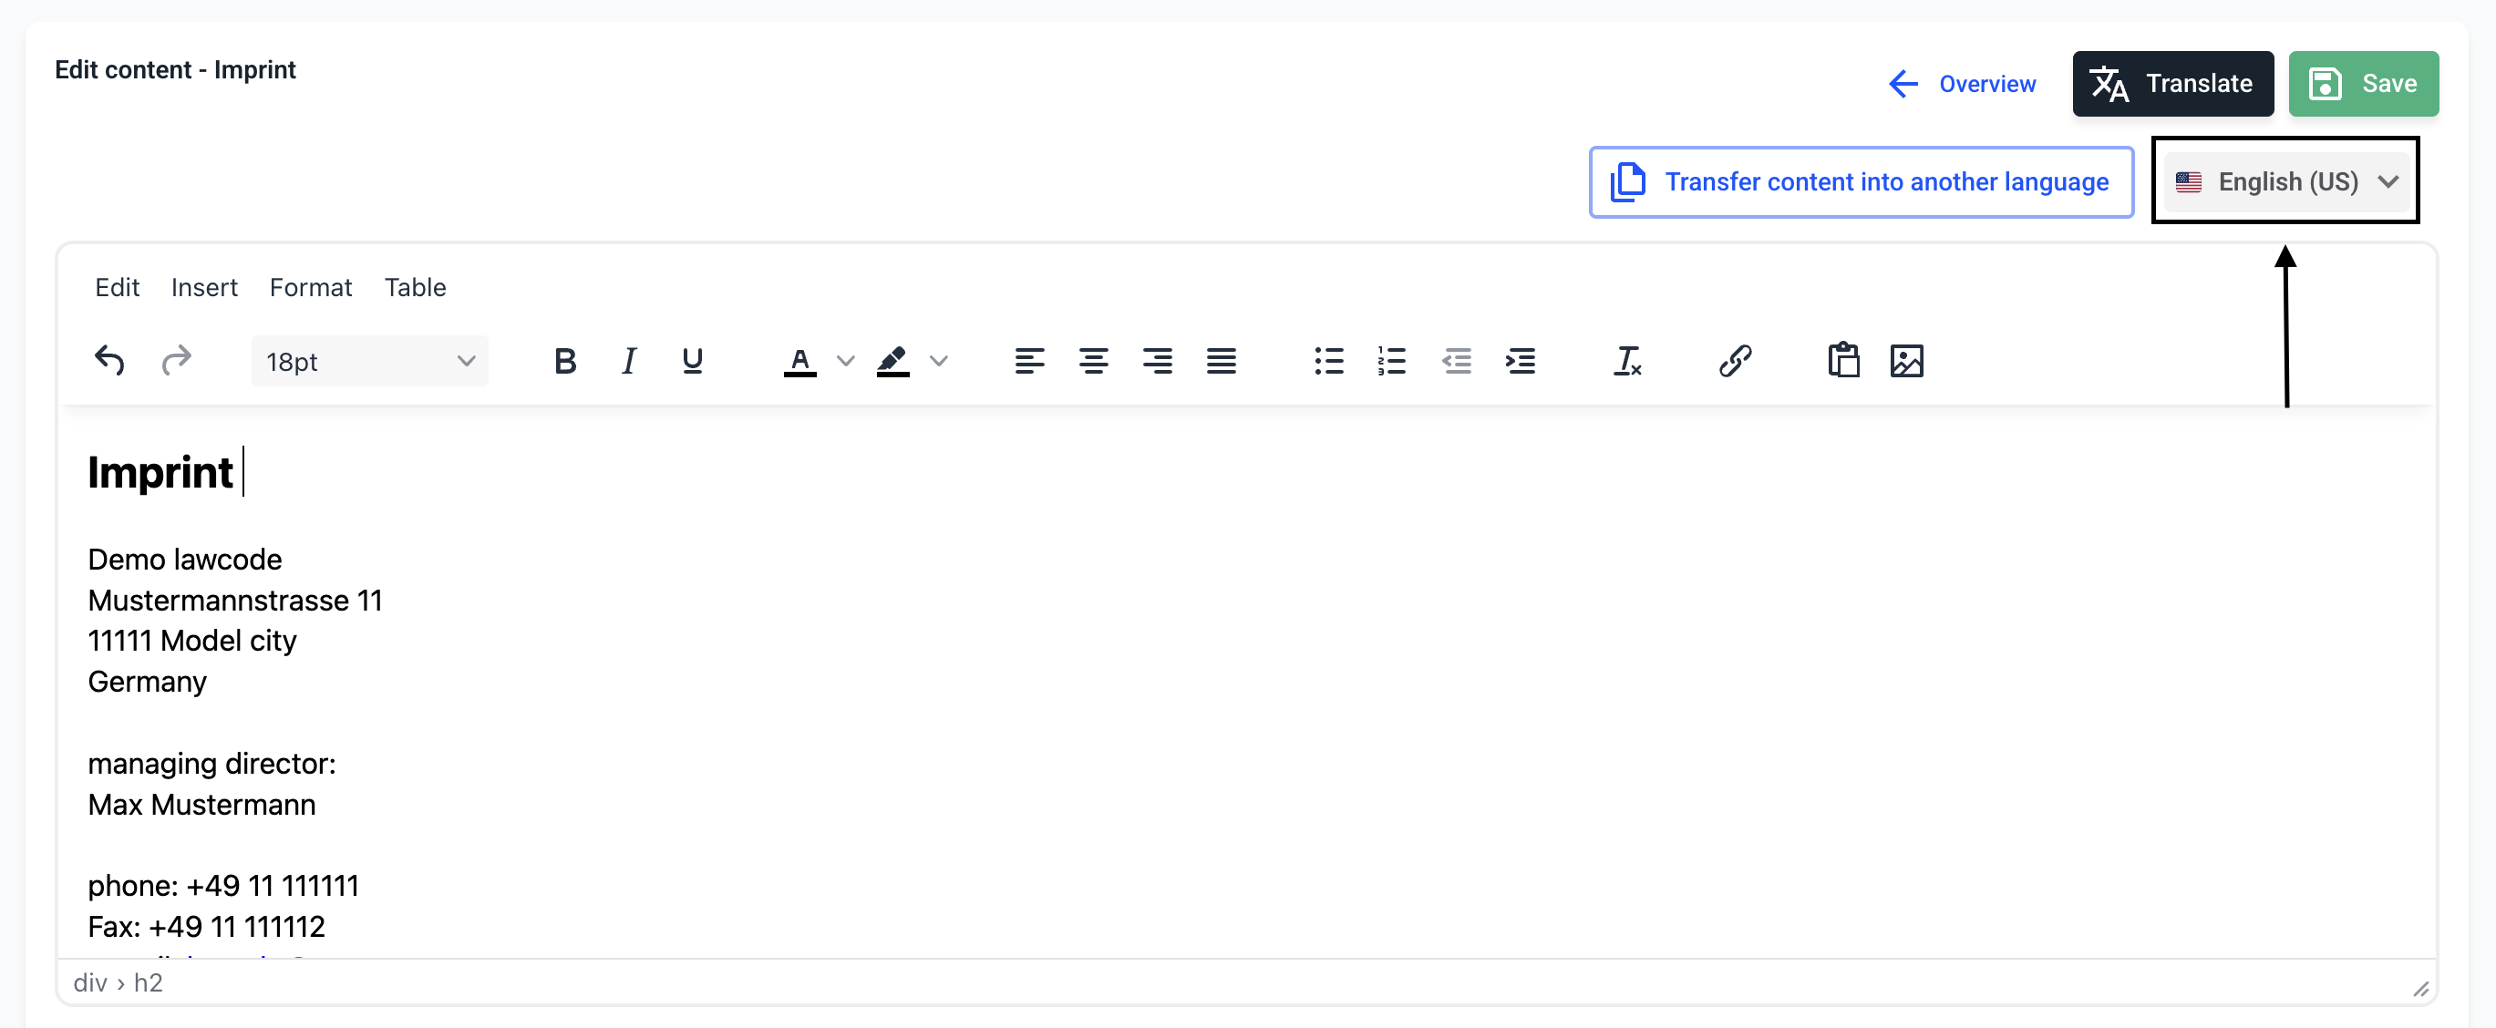Image resolution: width=2496 pixels, height=1028 pixels.
Task: Expand the English (US) language selector
Action: pyautogui.click(x=2285, y=181)
